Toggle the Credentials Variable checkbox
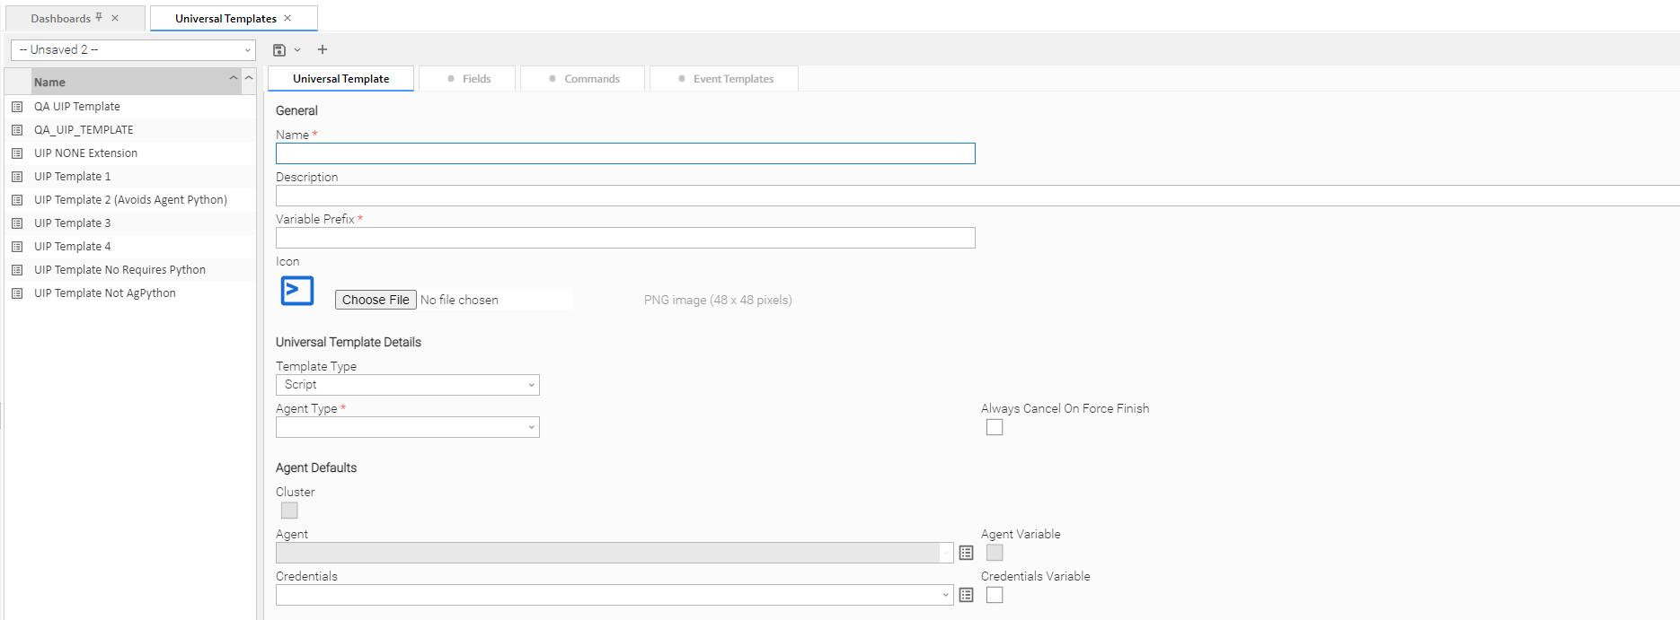Image resolution: width=1680 pixels, height=620 pixels. click(994, 595)
